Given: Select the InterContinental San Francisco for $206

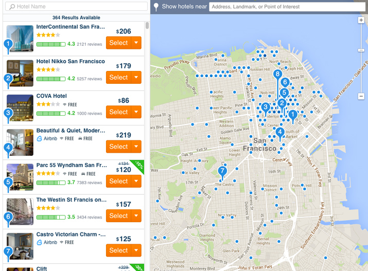Looking at the screenshot, I should [118, 43].
